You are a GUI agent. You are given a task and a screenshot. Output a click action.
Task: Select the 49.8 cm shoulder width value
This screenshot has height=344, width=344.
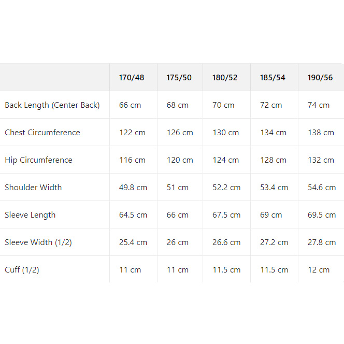(133, 188)
